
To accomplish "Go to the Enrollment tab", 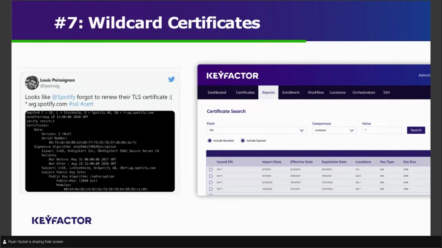I will [291, 92].
